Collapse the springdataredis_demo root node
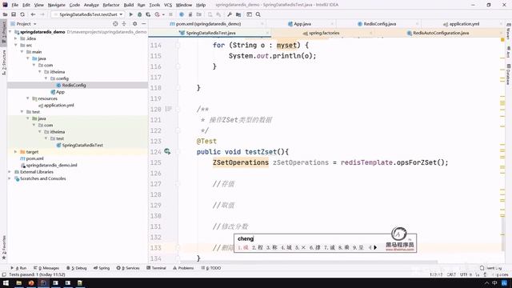Image resolution: width=512 pixels, height=288 pixels. coord(10,32)
